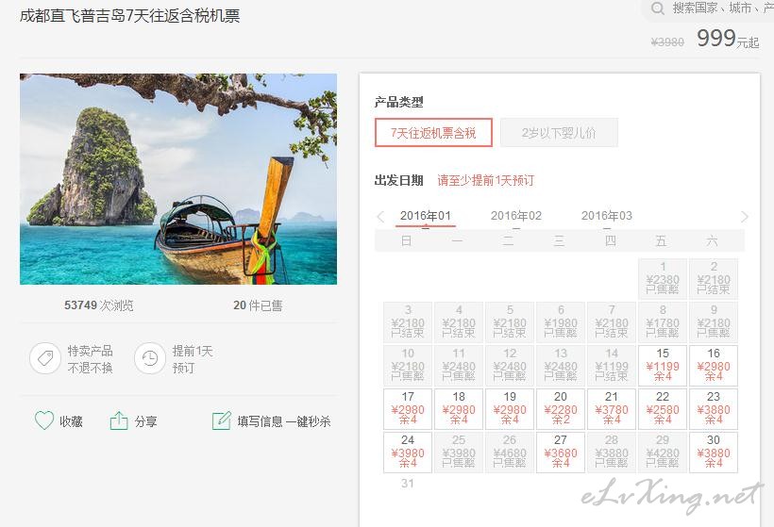Viewport: 774px width, 527px height.
Task: Click the product title 成都直飞普吉岛7天往返含税机票
Action: point(130,16)
